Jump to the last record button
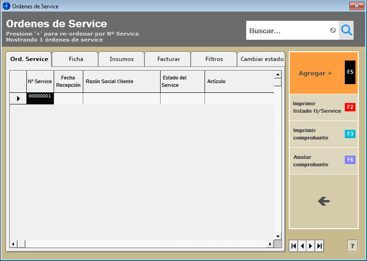Viewport: 367px width, 261px height. click(x=319, y=246)
